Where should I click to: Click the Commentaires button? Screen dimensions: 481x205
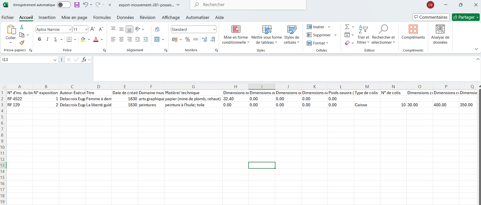pos(431,17)
